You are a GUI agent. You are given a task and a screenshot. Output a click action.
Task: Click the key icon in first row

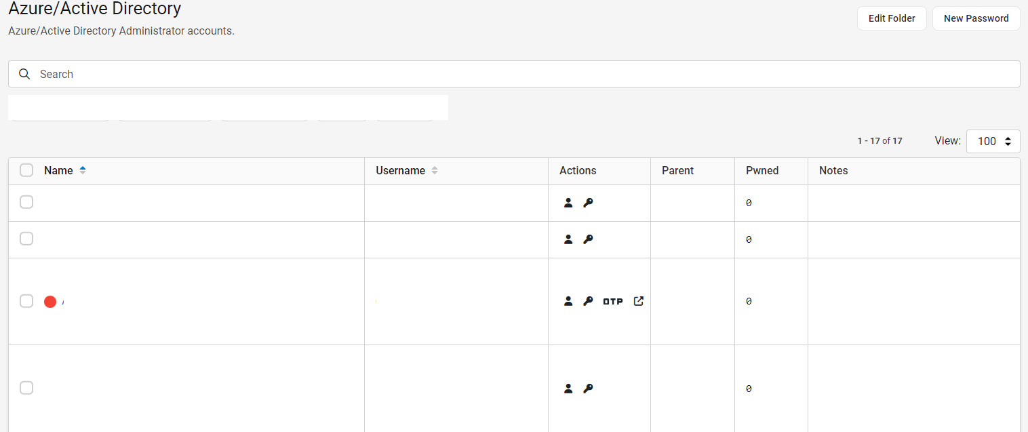click(588, 203)
